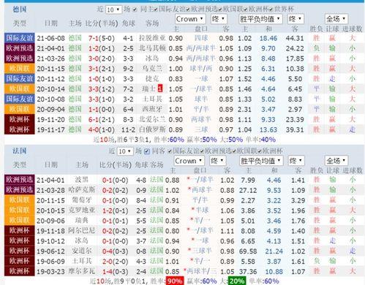365x285 pixels.
Task: Click the draw odds value 10.88
Action: click(x=274, y=271)
